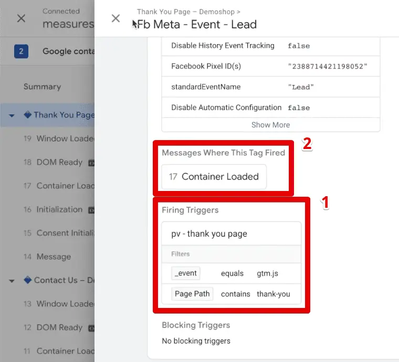Click the Disable History Event Tracking row
The width and height of the screenshot is (399, 362).
tap(271, 46)
